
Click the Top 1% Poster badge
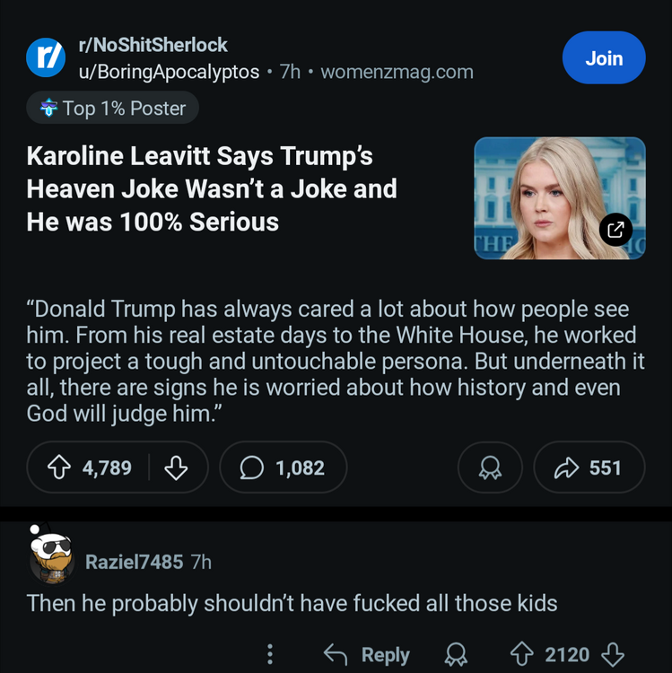coord(113,109)
